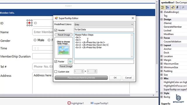Expand Size property

pyautogui.click(x=162, y=75)
